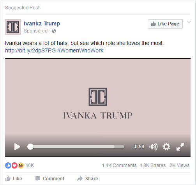Screen dimensions: 196x185
Task: Open the Ivanka Trump page name link
Action: [42, 23]
